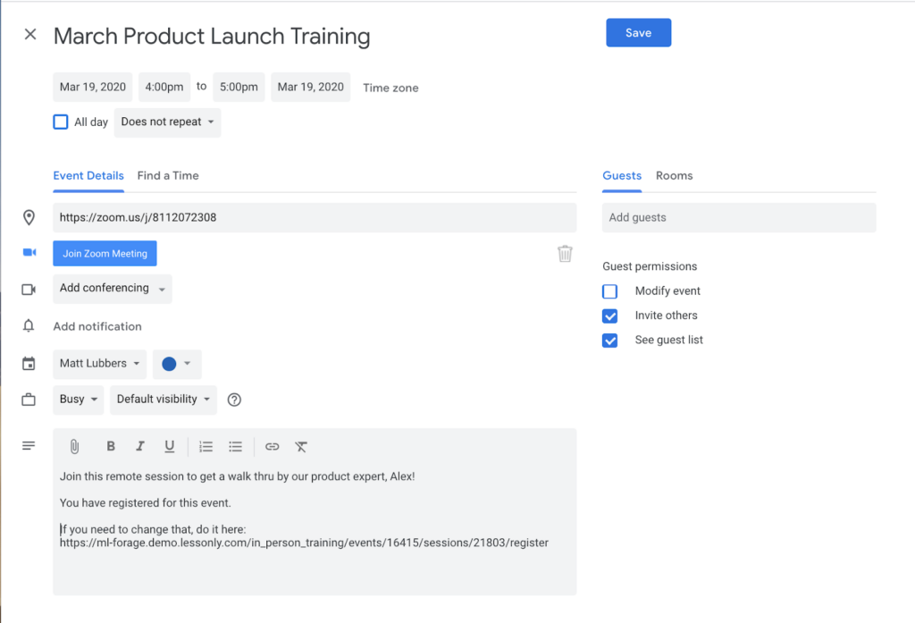The image size is (915, 623).
Task: Open the blue event color picker
Action: click(x=177, y=364)
